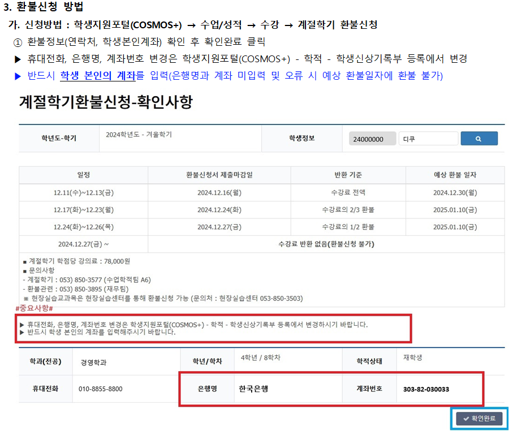Click the 일정 column header
The image size is (517, 439).
(84, 175)
